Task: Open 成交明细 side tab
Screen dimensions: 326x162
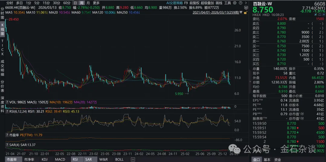Action: tap(2, 68)
